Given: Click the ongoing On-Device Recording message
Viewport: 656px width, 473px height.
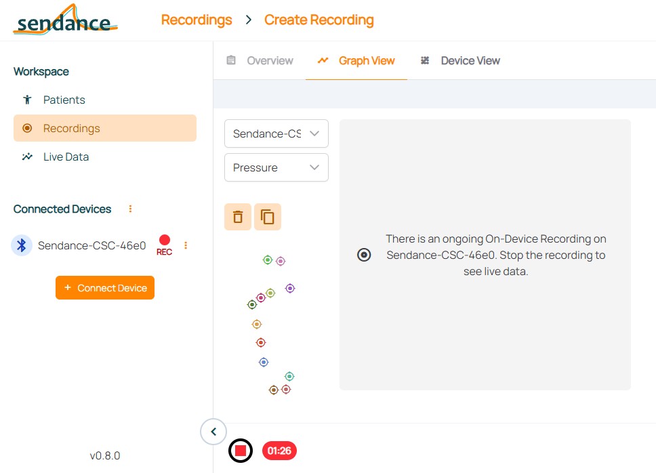Looking at the screenshot, I should [x=496, y=255].
